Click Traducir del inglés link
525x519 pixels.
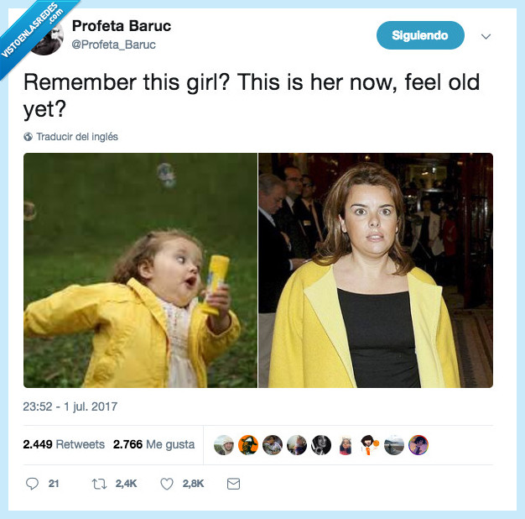[x=77, y=137]
